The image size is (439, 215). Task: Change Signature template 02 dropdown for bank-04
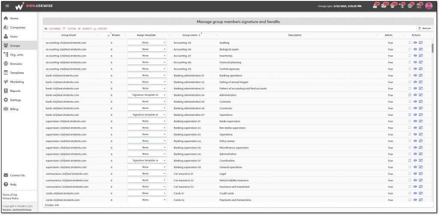147,95
